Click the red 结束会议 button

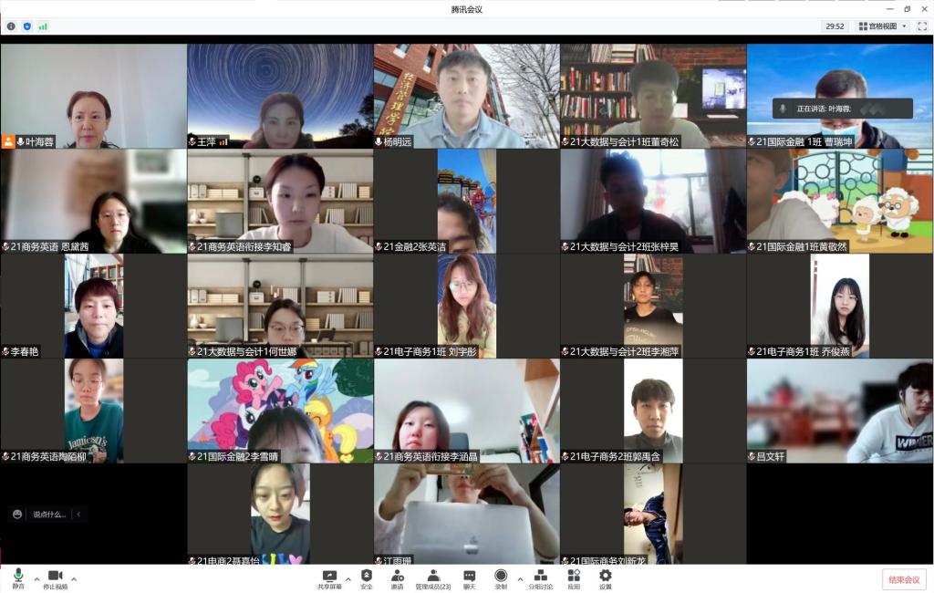(903, 579)
